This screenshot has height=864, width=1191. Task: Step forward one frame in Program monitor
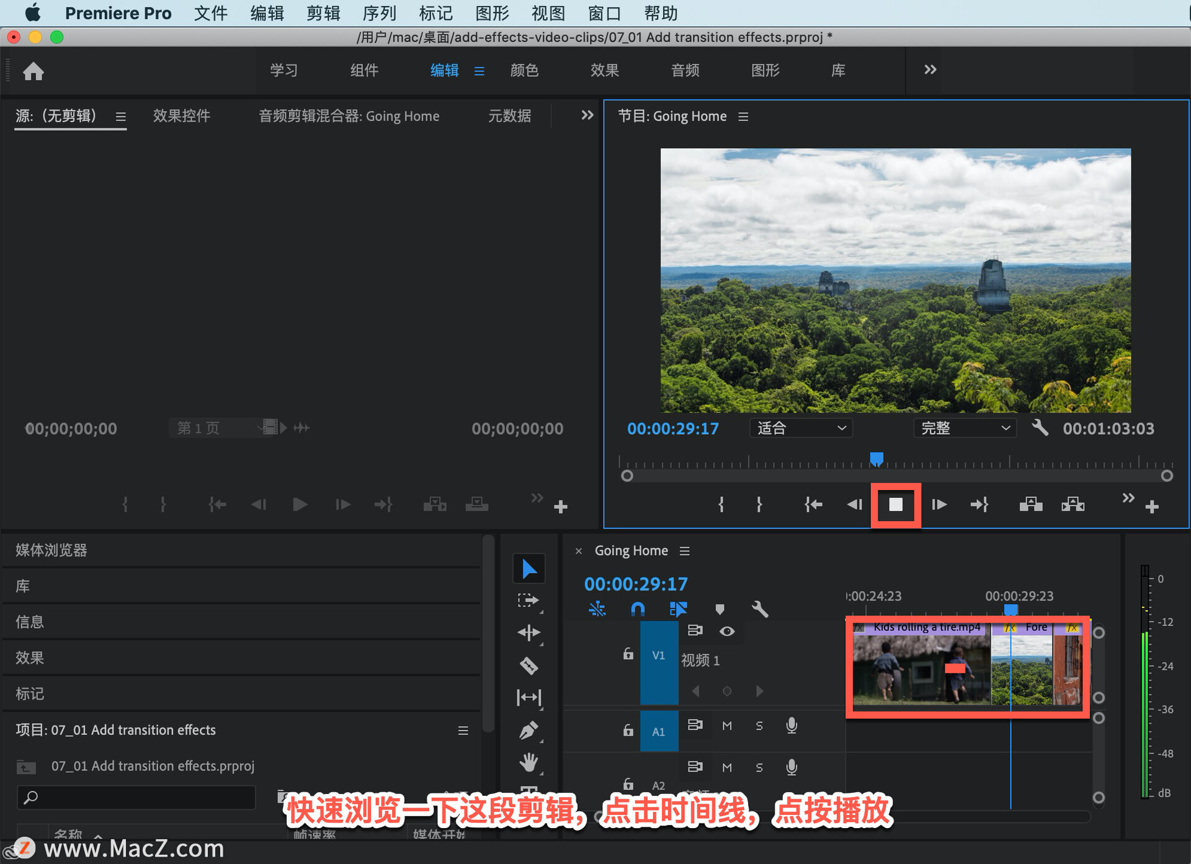(939, 504)
